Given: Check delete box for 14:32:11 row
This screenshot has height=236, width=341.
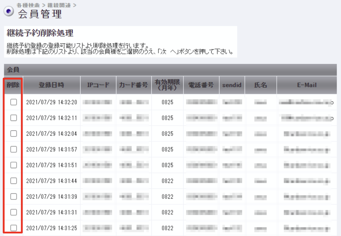Looking at the screenshot, I should [14, 118].
